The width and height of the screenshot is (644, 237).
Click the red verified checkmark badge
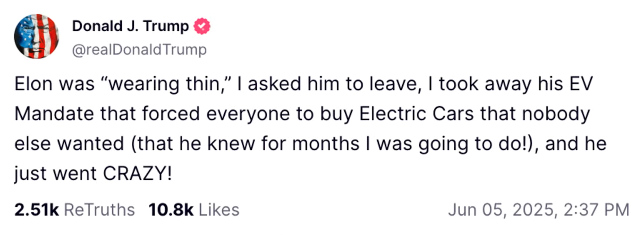(x=202, y=26)
